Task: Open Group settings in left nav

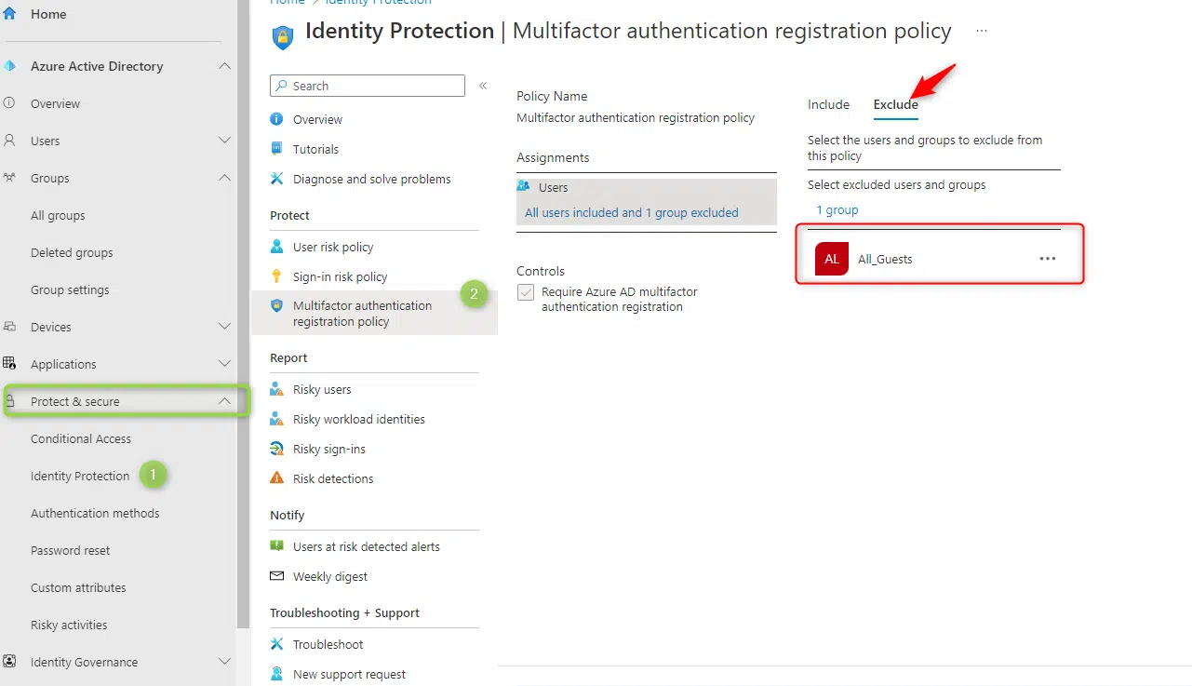Action: click(x=70, y=289)
